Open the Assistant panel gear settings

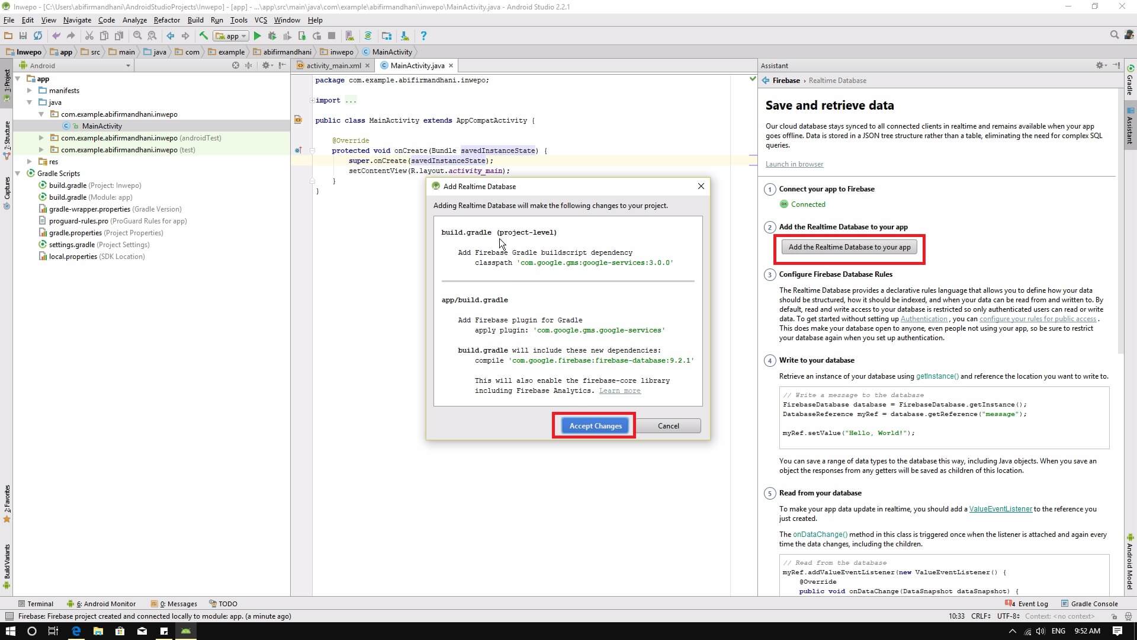point(1100,65)
